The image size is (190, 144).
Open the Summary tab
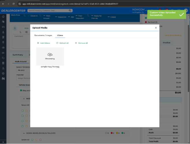(18, 55)
